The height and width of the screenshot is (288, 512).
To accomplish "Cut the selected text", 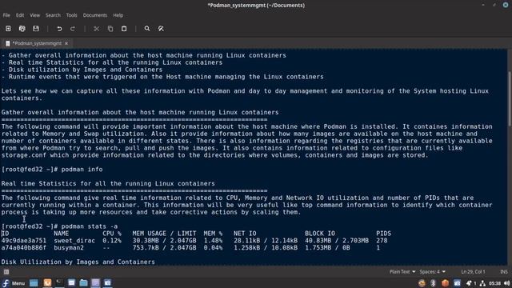I will tap(96, 29).
